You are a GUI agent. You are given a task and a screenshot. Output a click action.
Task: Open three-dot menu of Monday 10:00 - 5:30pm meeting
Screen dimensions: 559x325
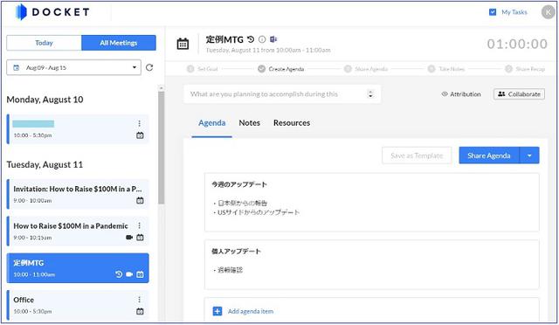click(140, 123)
